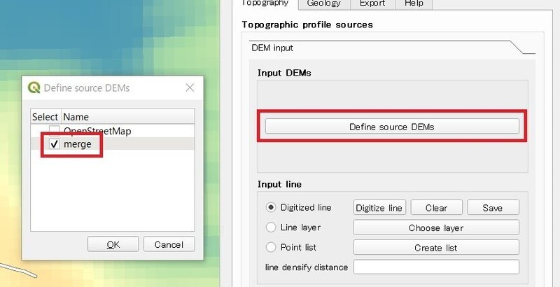Click the QGIS logo in dialog title

pyautogui.click(x=34, y=87)
